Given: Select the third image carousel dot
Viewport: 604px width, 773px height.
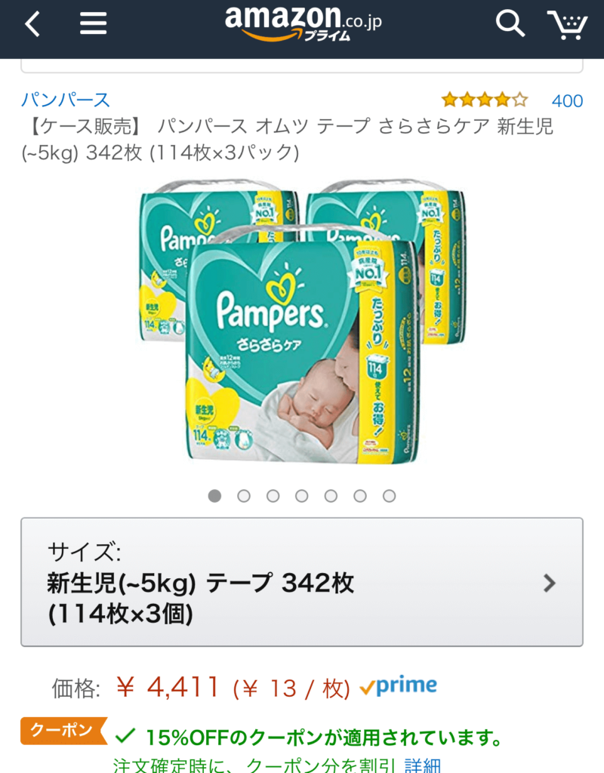Looking at the screenshot, I should (x=273, y=496).
